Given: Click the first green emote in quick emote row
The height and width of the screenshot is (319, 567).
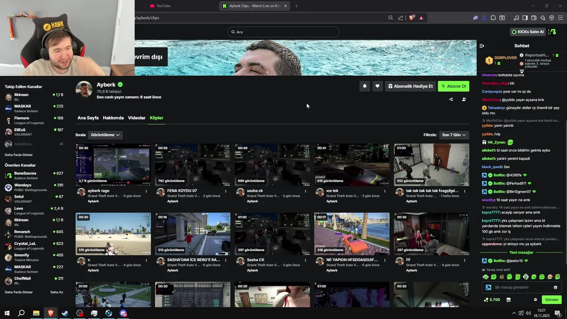Looking at the screenshot, I should [x=485, y=277].
